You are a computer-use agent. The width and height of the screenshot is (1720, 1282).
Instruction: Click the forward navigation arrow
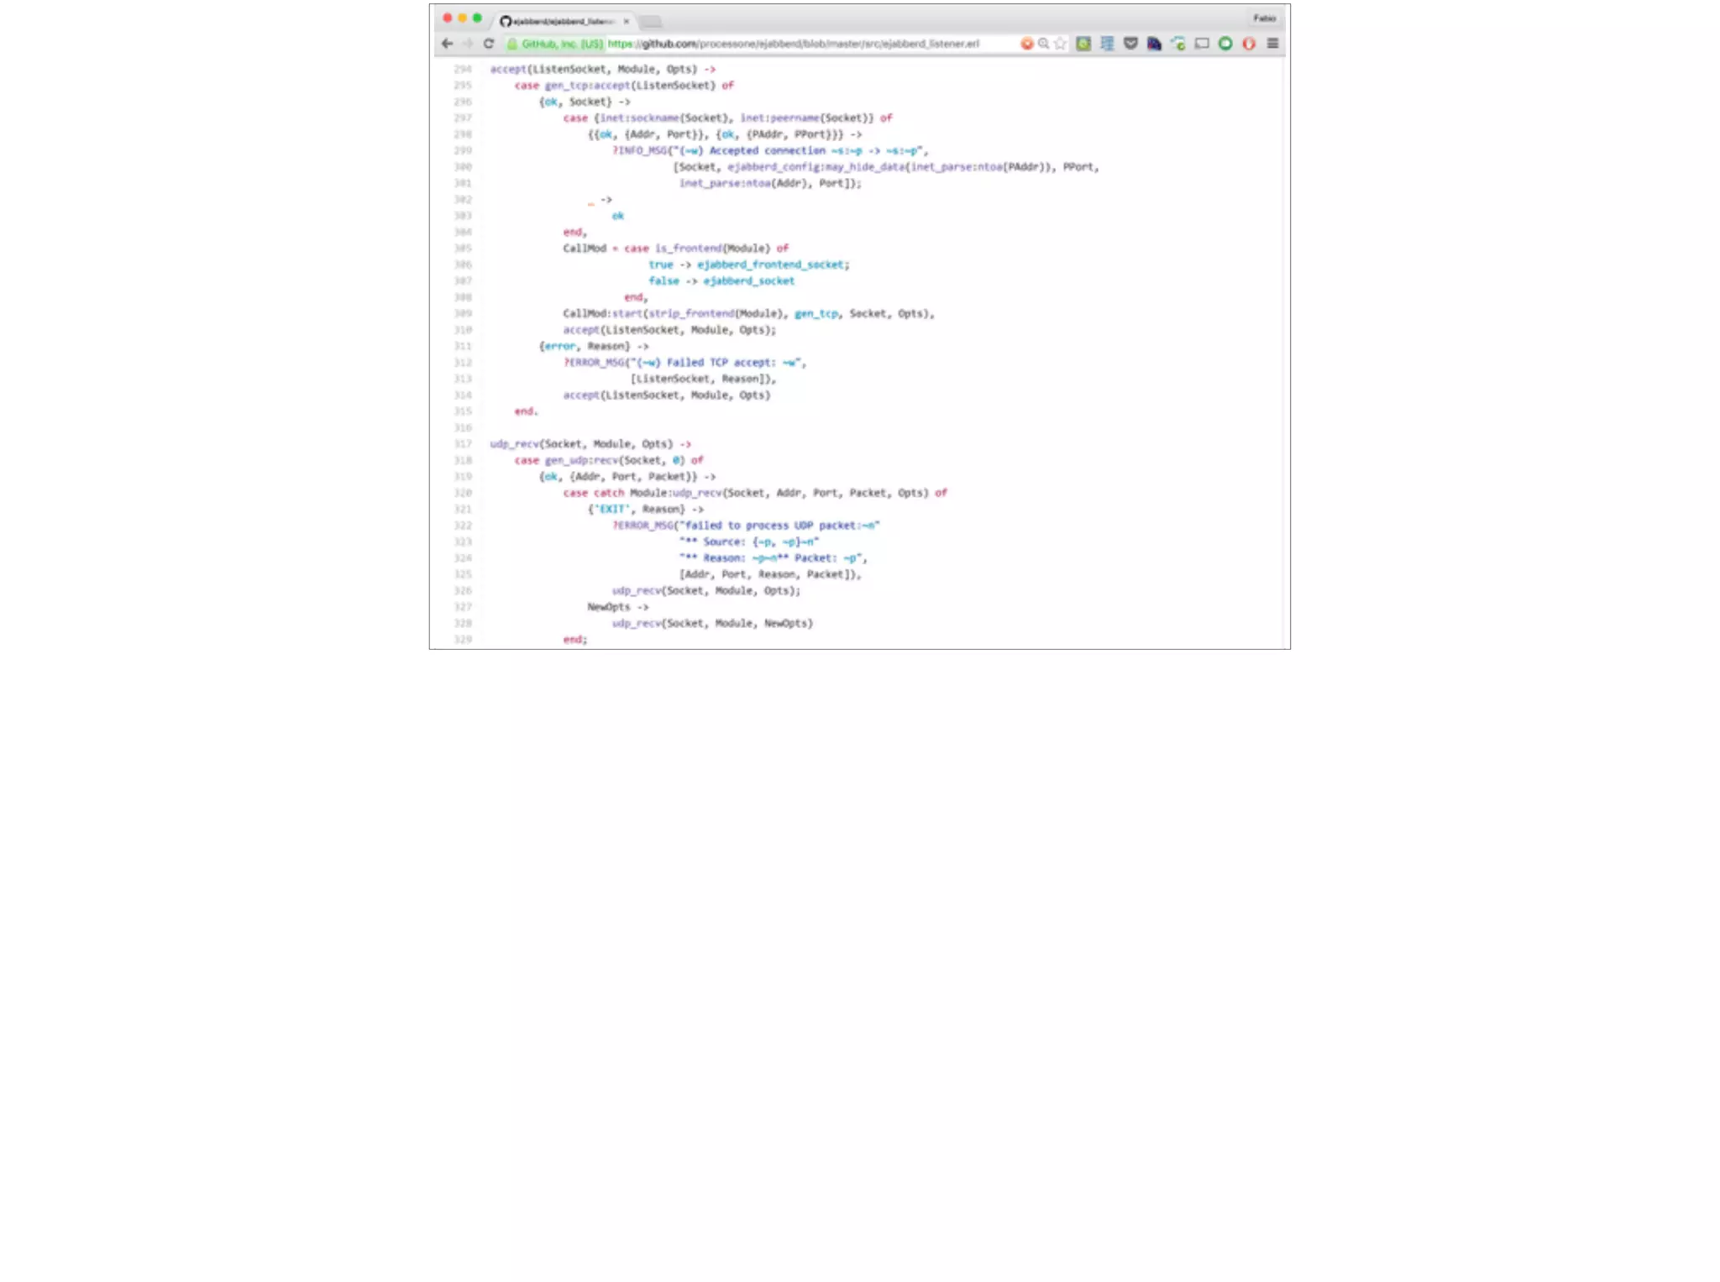tap(468, 44)
